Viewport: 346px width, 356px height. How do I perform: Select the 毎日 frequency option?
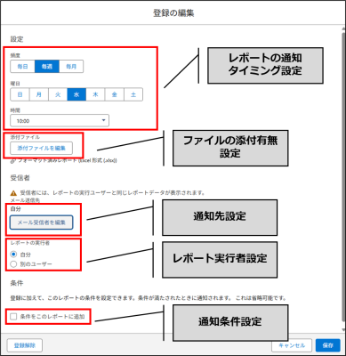click(x=22, y=67)
